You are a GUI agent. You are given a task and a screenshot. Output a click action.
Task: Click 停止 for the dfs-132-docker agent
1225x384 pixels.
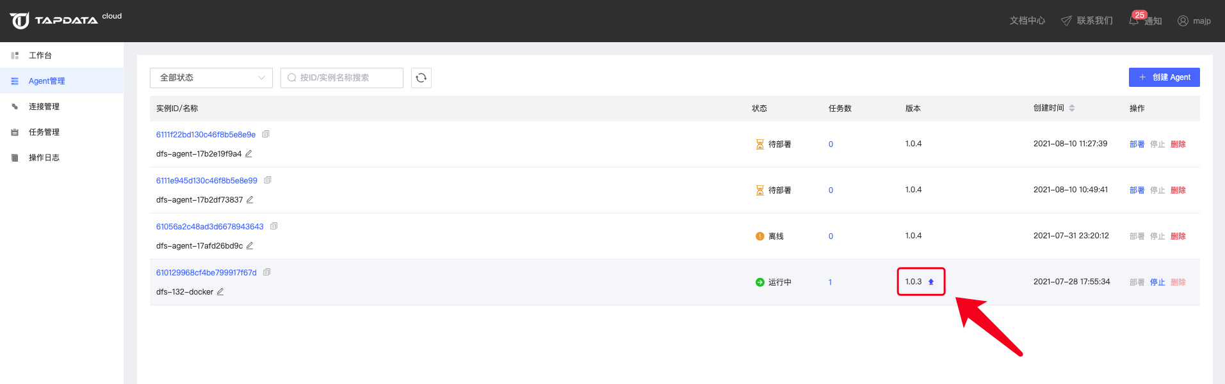click(1157, 282)
